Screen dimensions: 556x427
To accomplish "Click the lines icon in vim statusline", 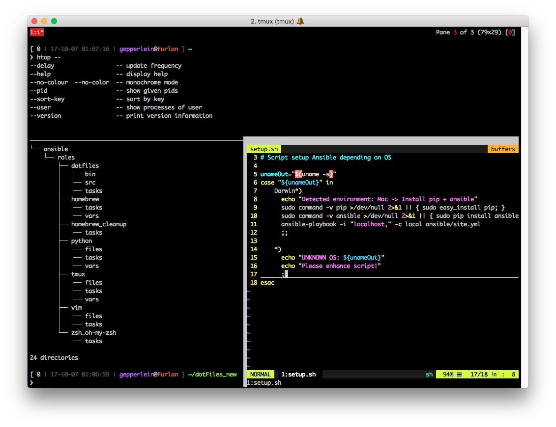I will coord(459,374).
